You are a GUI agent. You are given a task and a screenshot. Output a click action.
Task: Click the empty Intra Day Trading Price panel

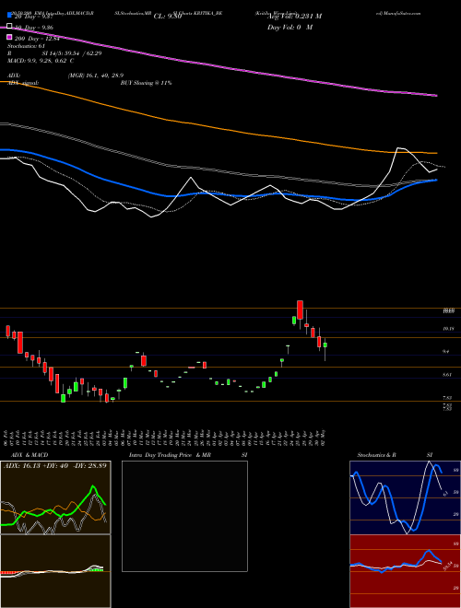click(184, 516)
